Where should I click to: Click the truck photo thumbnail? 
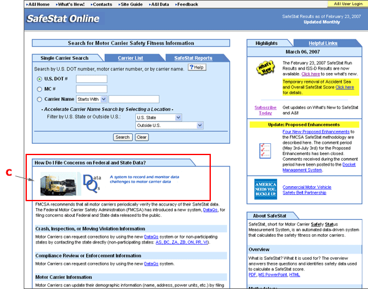(x=59, y=184)
